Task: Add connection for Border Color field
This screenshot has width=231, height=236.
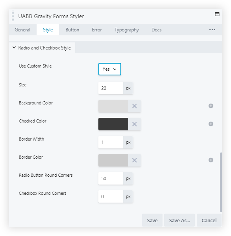Action: coord(211,160)
